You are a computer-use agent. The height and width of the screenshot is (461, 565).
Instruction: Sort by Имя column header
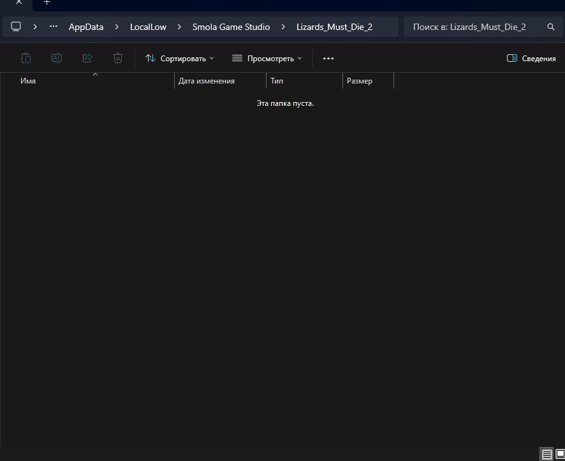pos(28,81)
